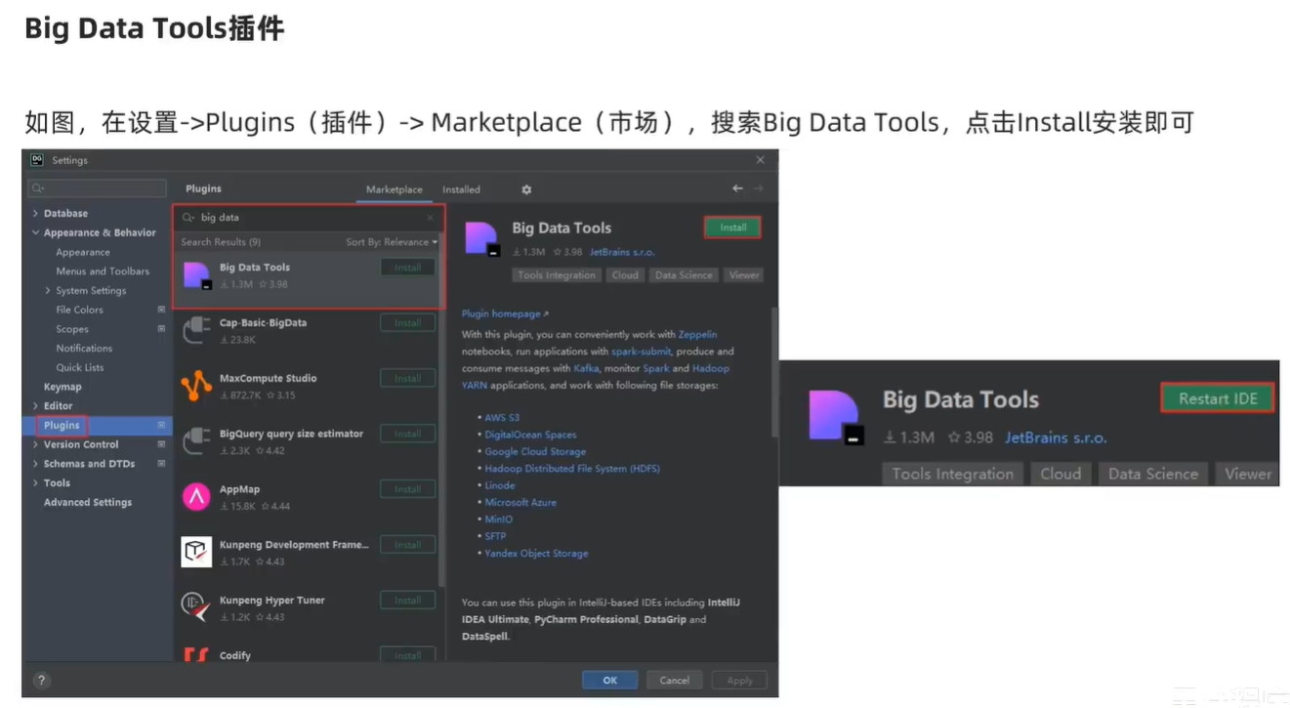
Task: Click the Cap-Basic-BigData plug icon
Action: pyautogui.click(x=197, y=330)
